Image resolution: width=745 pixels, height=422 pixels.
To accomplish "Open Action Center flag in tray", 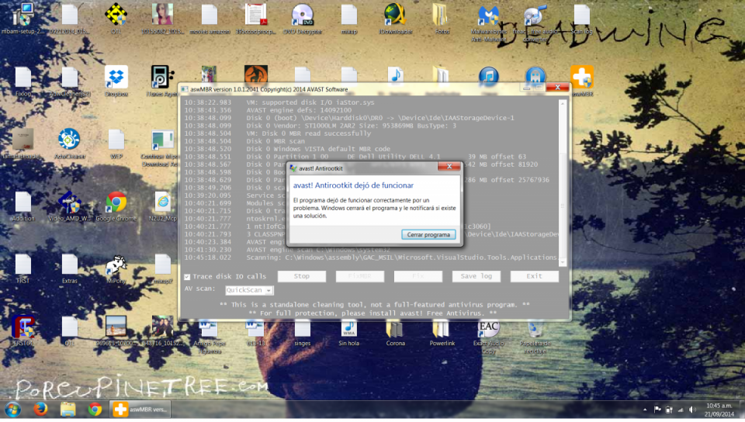I will click(657, 410).
